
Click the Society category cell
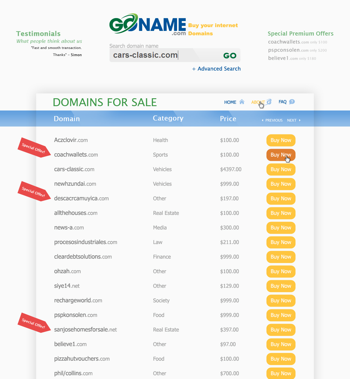coord(161,301)
